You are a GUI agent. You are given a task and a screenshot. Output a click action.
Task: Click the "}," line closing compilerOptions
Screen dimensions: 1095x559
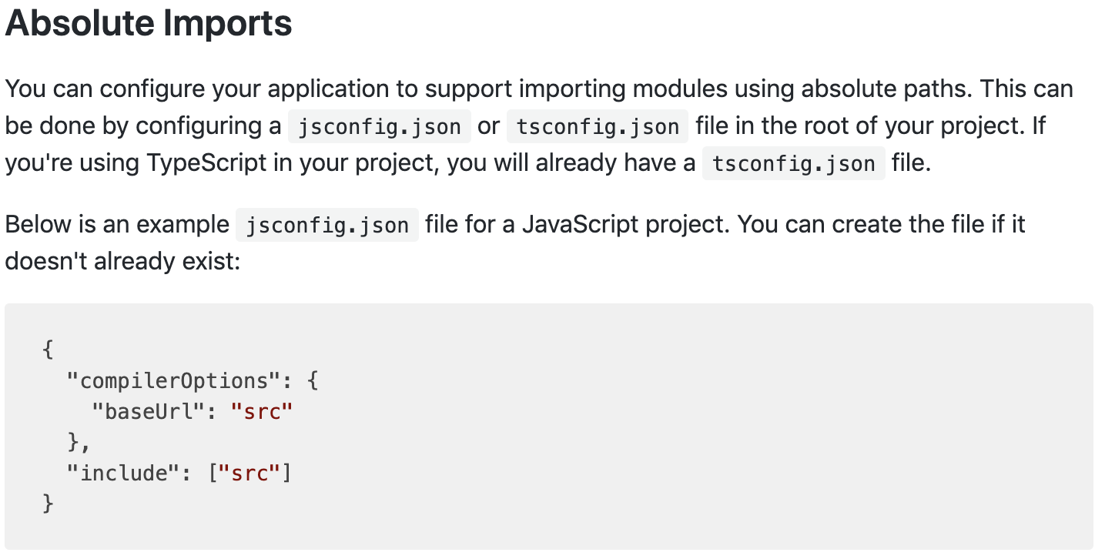[x=79, y=442]
